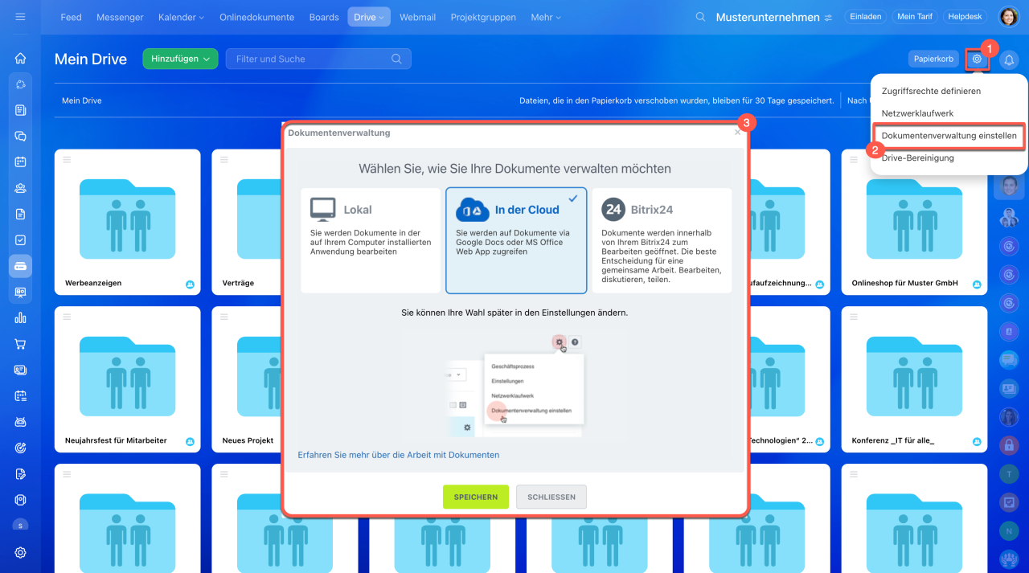The width and height of the screenshot is (1029, 573).
Task: Open the target goal icon in sidebar
Action: pos(20,448)
